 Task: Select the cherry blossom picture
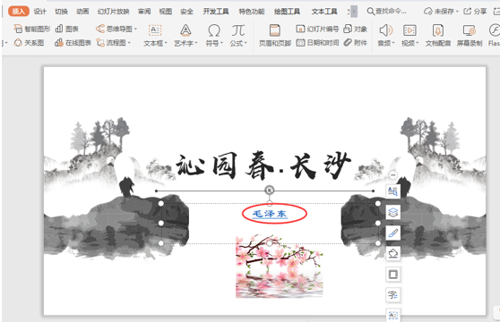coord(280,267)
